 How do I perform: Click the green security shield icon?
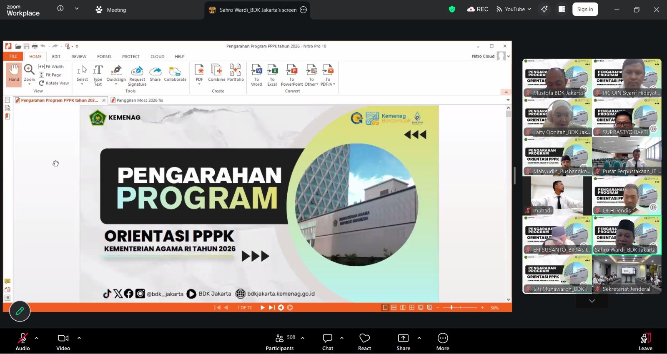point(452,9)
